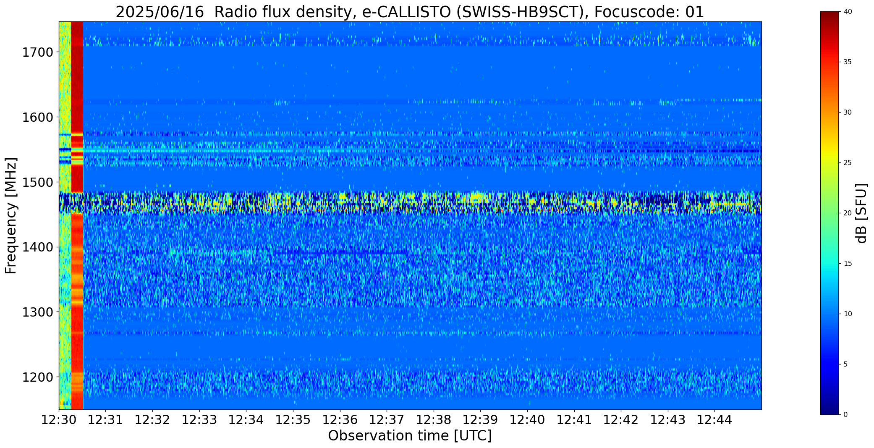Click the colorbar tick label 35
874x448 pixels.
pos(847,62)
